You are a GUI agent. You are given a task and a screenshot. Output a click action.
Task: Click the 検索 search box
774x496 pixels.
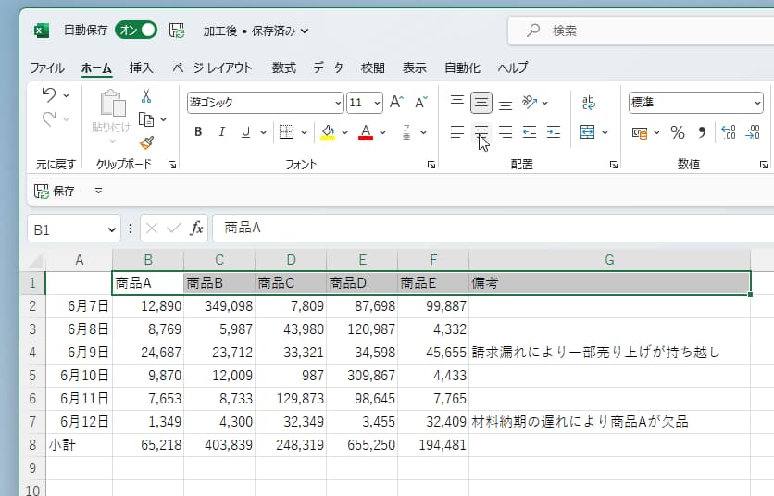point(639,31)
